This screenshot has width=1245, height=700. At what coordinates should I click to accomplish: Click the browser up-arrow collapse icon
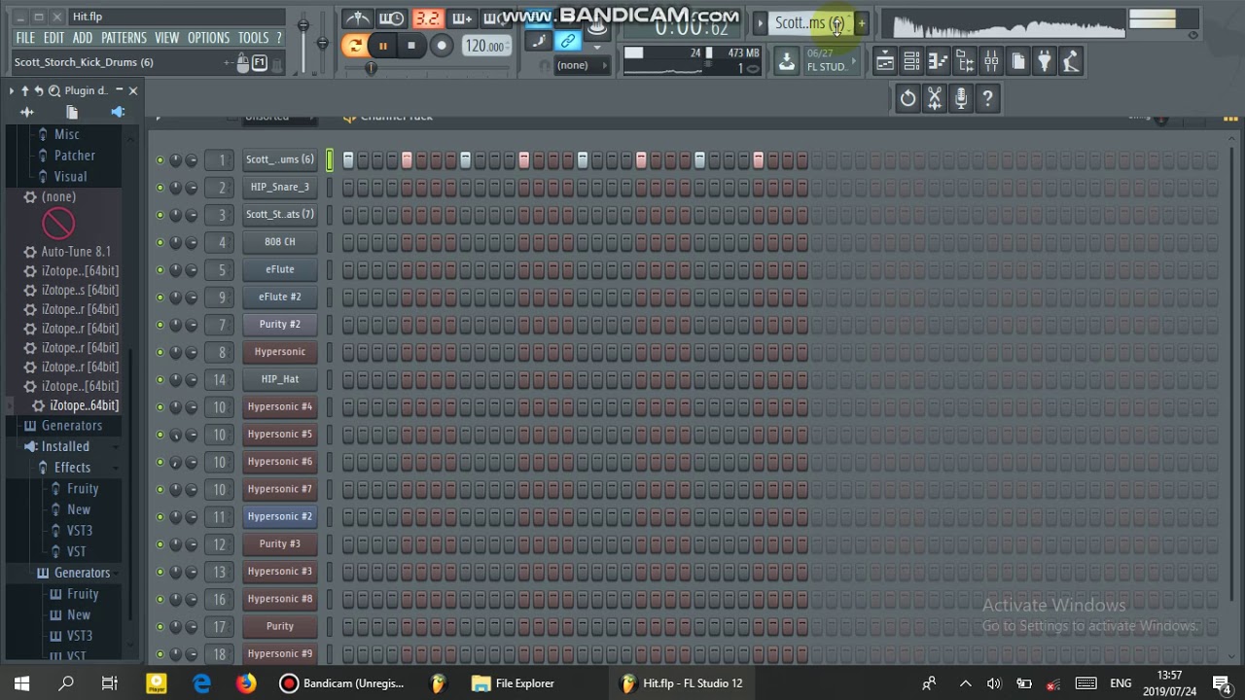point(24,90)
